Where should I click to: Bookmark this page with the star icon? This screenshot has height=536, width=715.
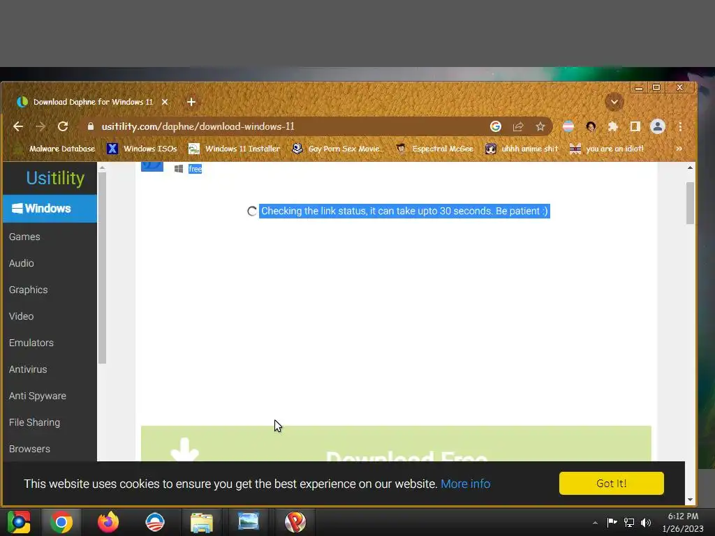[x=540, y=127]
